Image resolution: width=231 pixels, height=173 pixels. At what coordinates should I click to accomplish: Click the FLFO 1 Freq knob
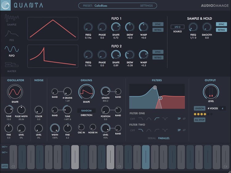[88, 27]
